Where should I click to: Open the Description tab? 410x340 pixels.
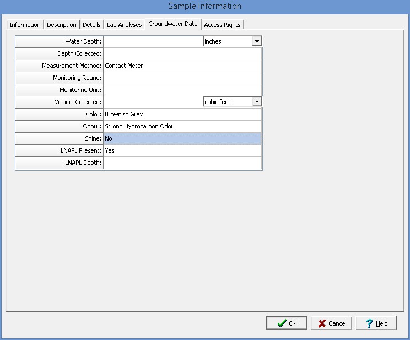point(62,25)
